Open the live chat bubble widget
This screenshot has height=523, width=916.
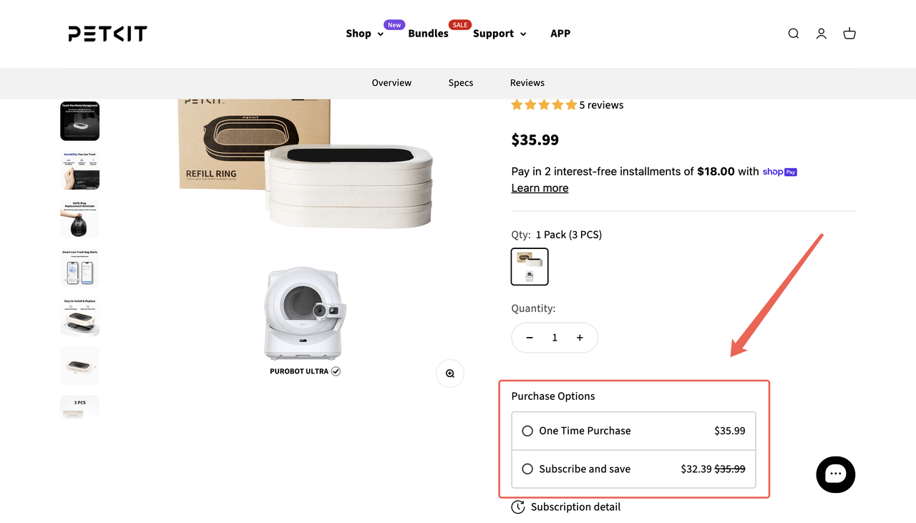coord(835,474)
